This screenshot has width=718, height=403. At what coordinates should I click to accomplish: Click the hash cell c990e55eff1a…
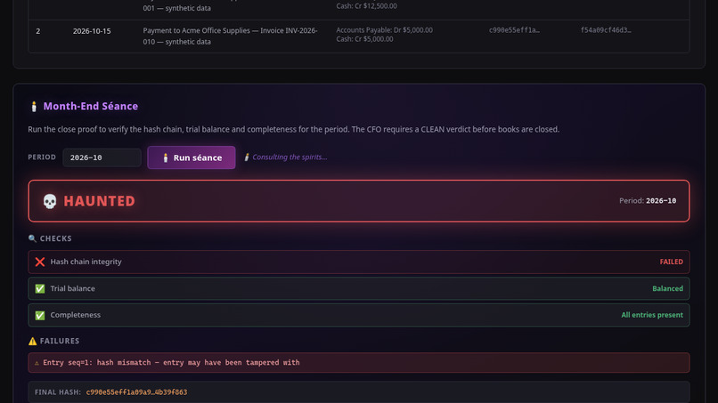click(514, 30)
